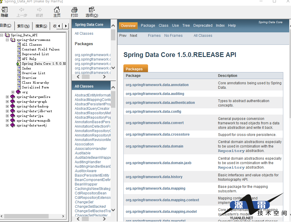Image resolution: width=291 pixels, height=222 pixels.
Task: Open org.springframework.data.auditing package link
Action: point(155,94)
